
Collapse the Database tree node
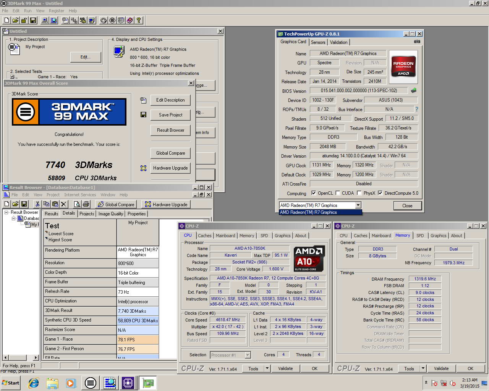pyautogui.click(x=13, y=218)
